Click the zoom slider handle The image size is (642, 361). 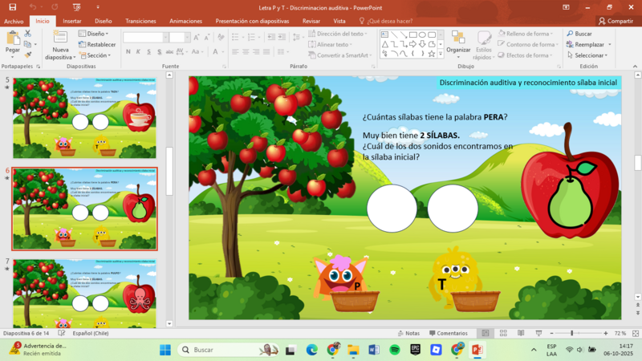pos(571,333)
